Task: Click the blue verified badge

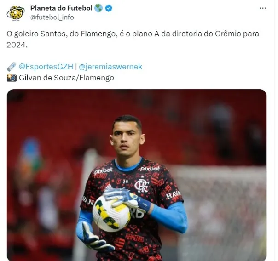Action: pos(109,8)
